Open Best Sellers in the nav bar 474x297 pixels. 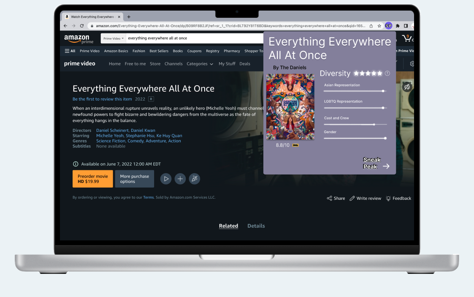point(159,51)
